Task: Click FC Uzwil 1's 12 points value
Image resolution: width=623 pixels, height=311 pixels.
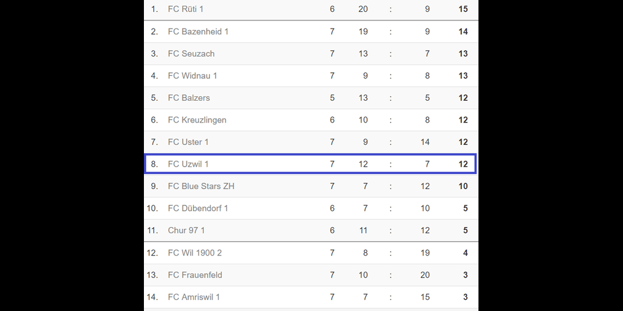Action: tap(463, 164)
